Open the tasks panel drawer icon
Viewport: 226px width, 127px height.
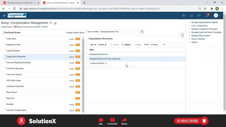[182, 35]
